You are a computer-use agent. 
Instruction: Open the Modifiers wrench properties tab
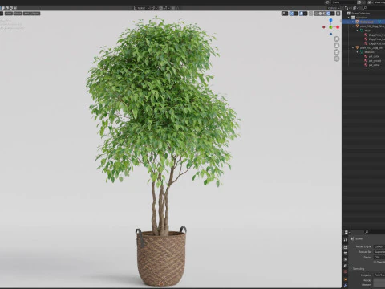coord(346,285)
